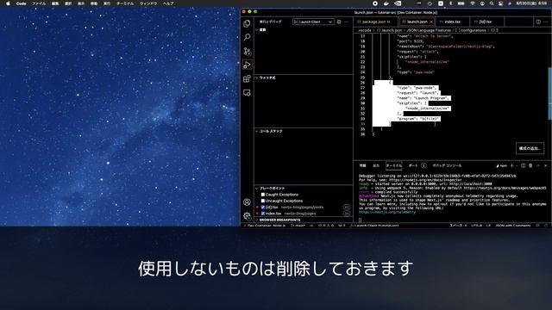Change the UTF-8 encoding in status bar

click(476, 226)
